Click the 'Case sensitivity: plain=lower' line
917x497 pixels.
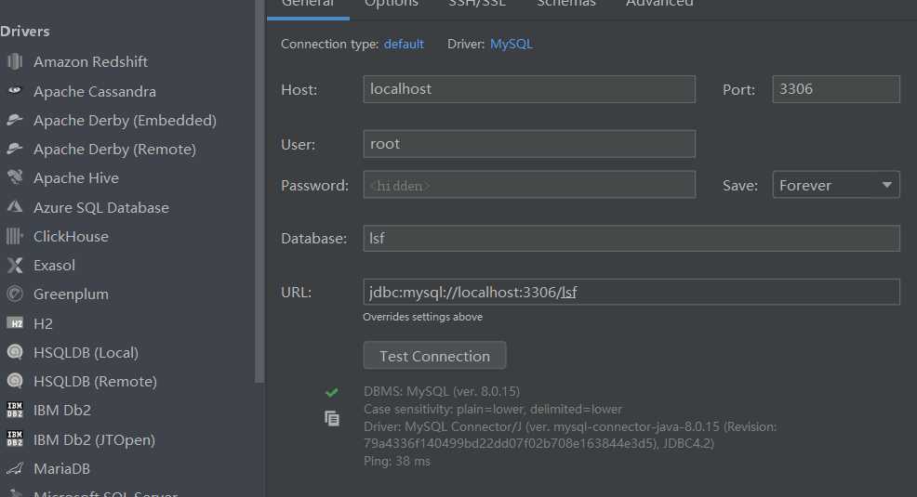click(x=492, y=410)
